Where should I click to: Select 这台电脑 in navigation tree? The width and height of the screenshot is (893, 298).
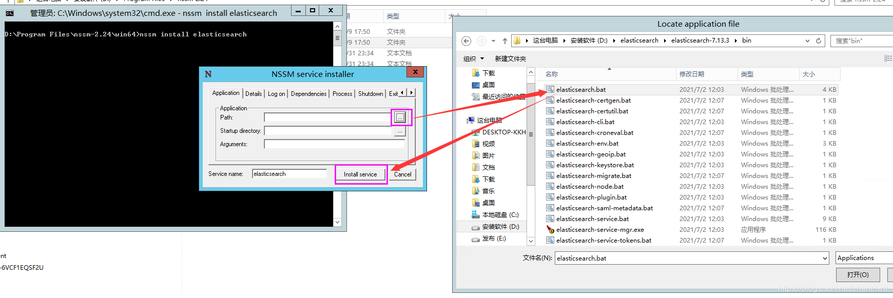pyautogui.click(x=484, y=121)
